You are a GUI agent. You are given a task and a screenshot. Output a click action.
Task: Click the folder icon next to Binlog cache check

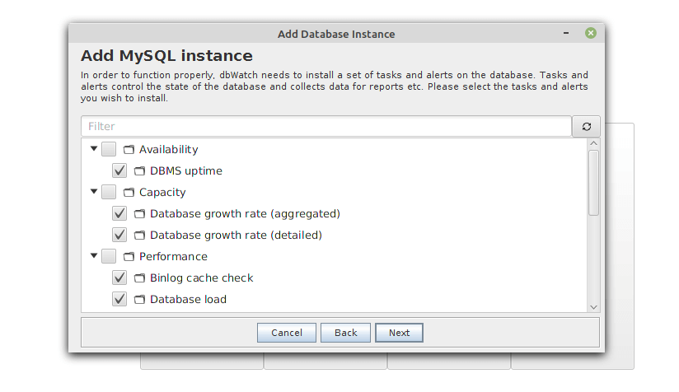coord(139,278)
